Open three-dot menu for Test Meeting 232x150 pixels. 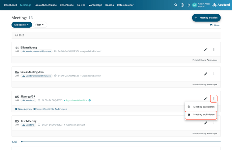click(214, 123)
